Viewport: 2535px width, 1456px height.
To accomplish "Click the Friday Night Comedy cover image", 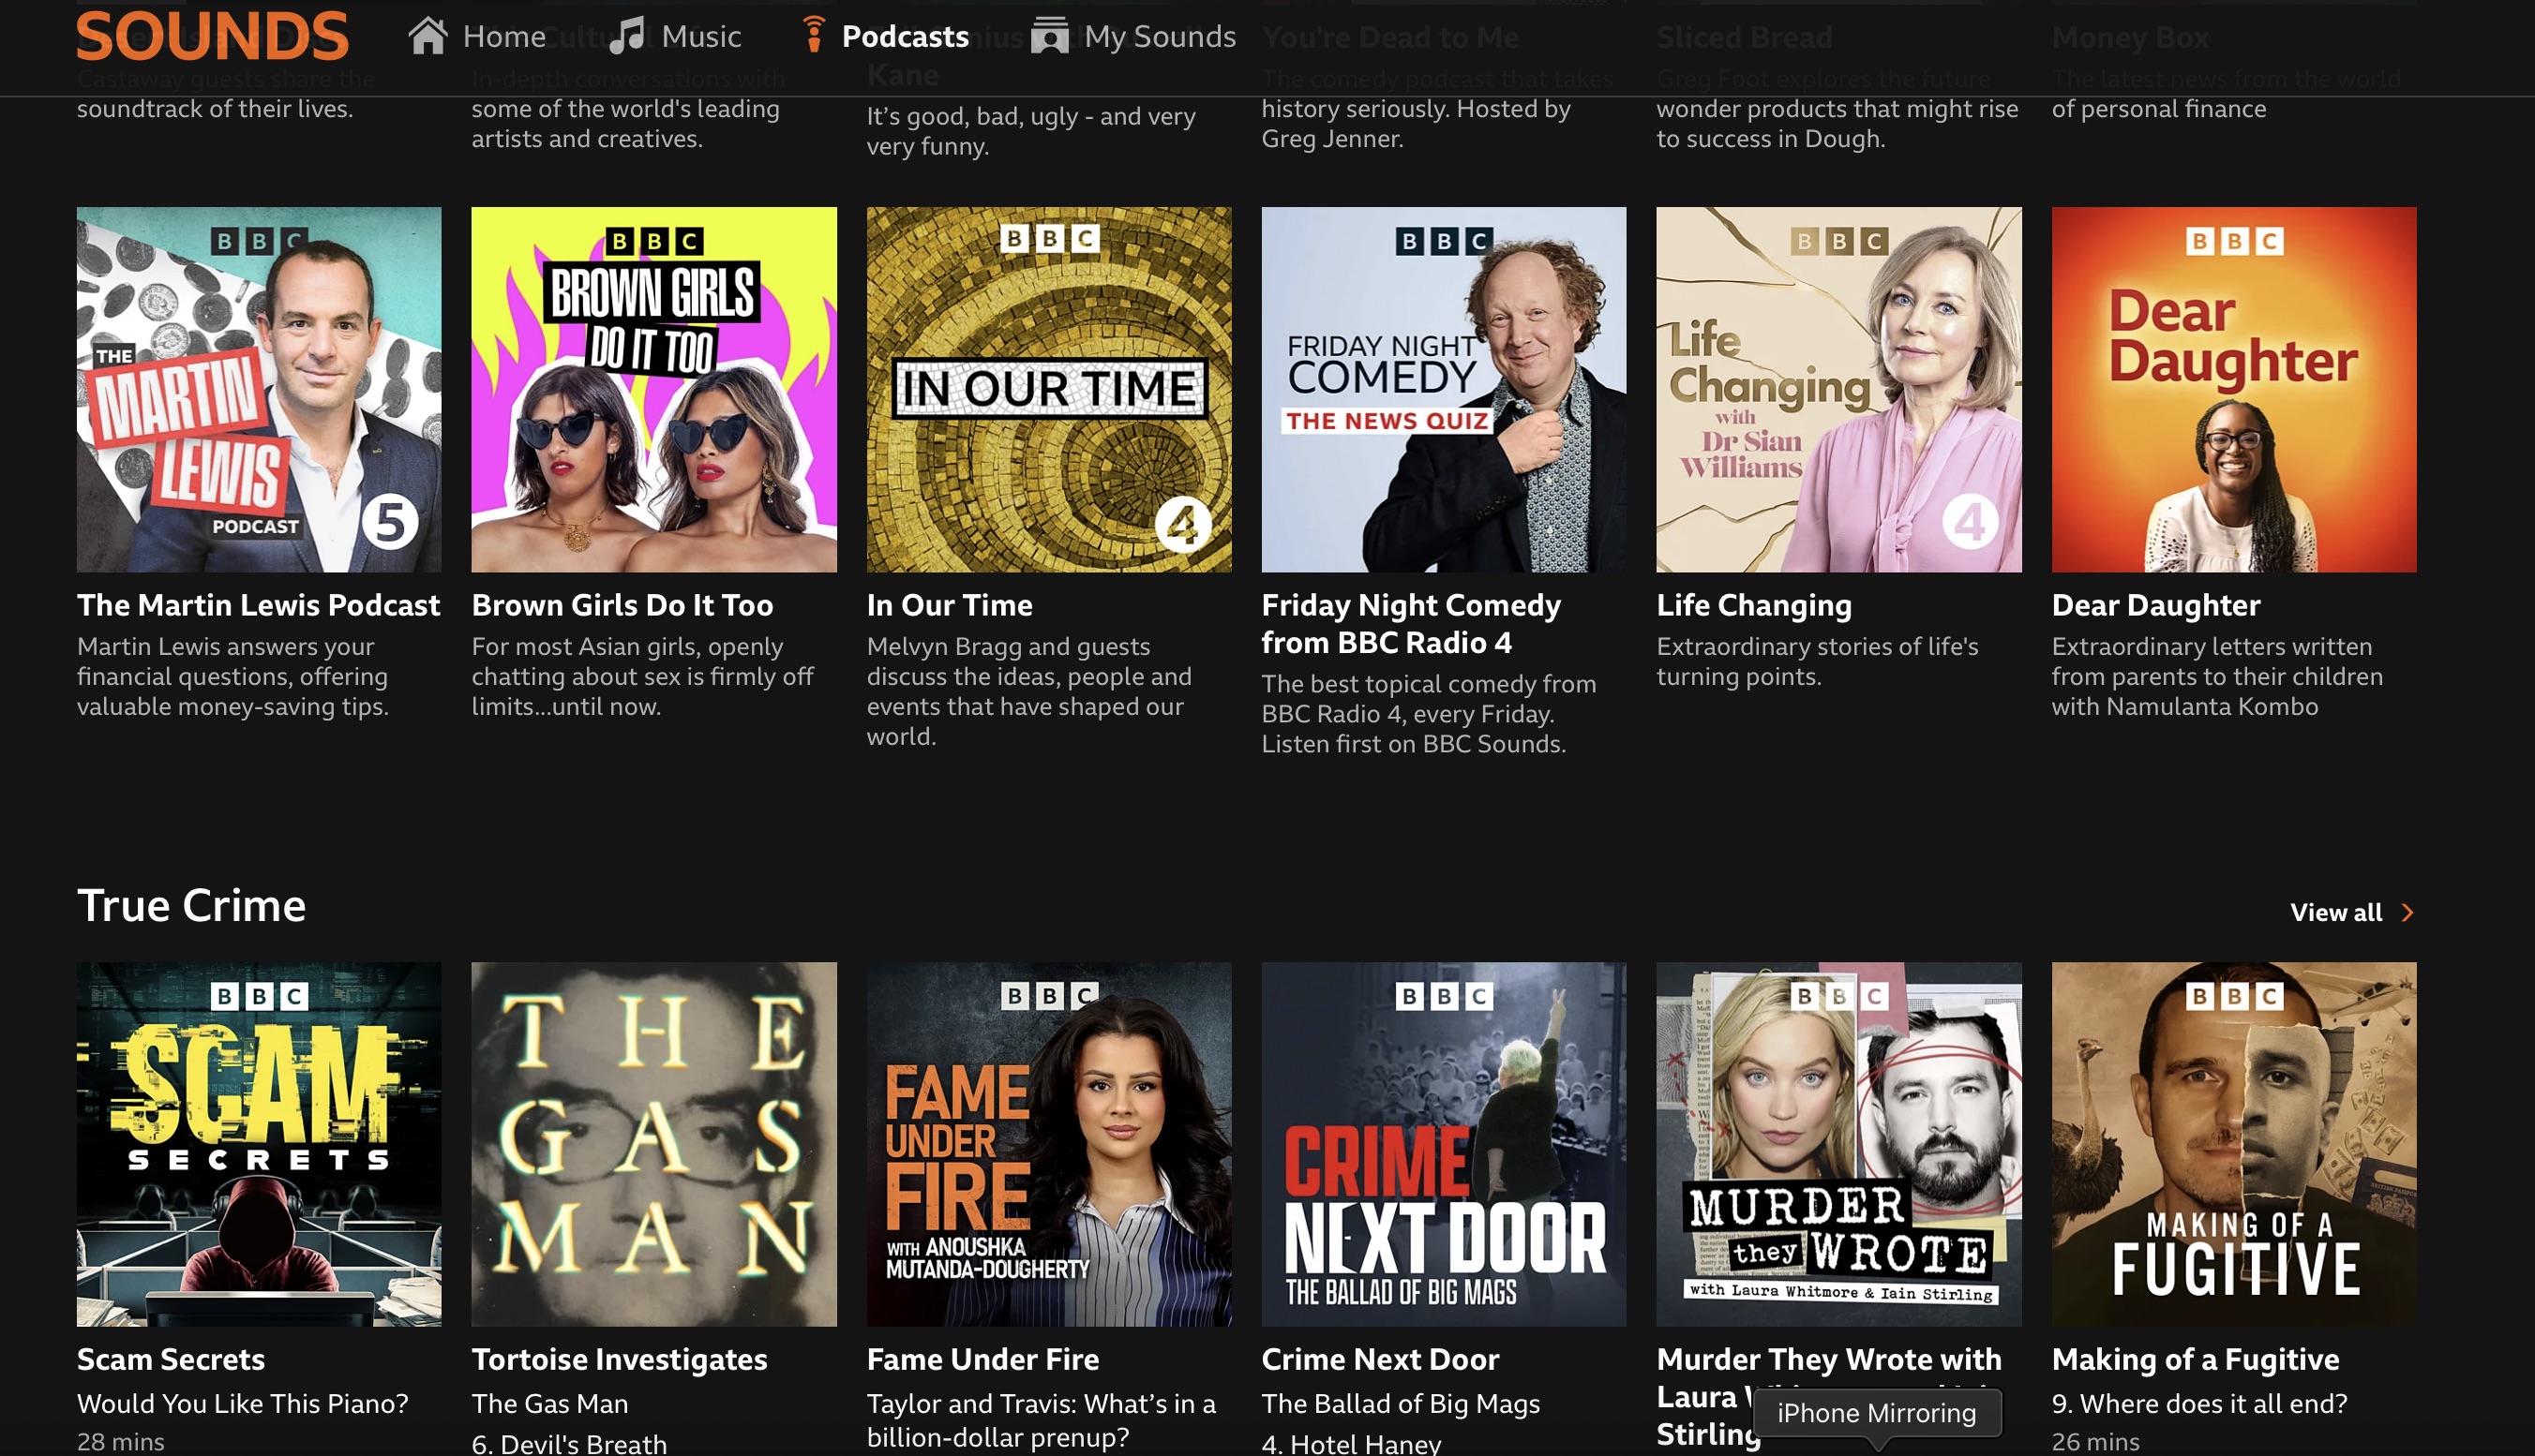I will point(1443,389).
